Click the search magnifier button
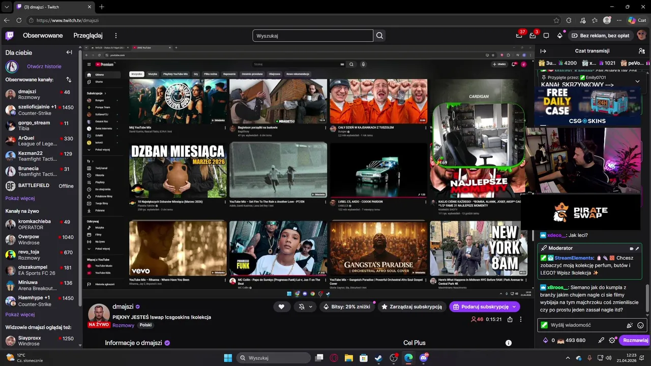The image size is (651, 366). coord(379,36)
